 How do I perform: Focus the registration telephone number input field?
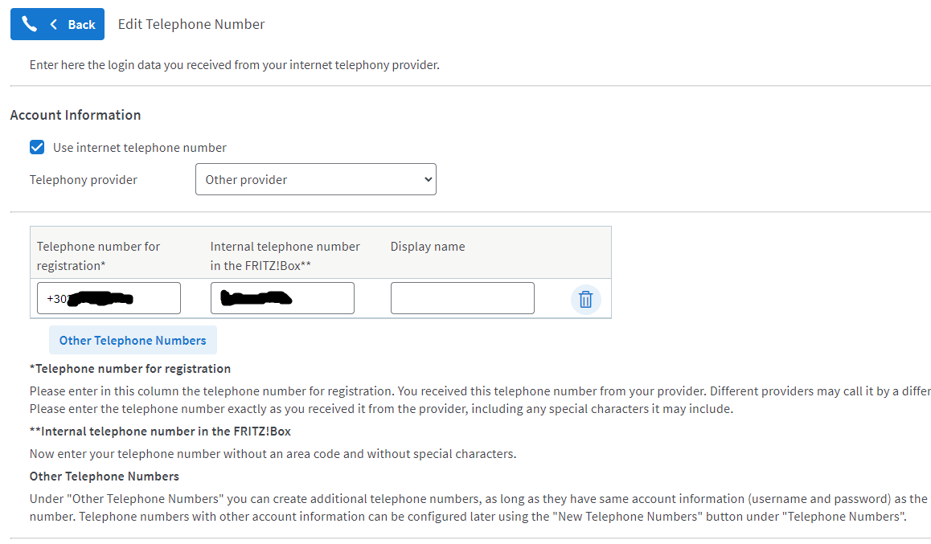pyautogui.click(x=109, y=298)
